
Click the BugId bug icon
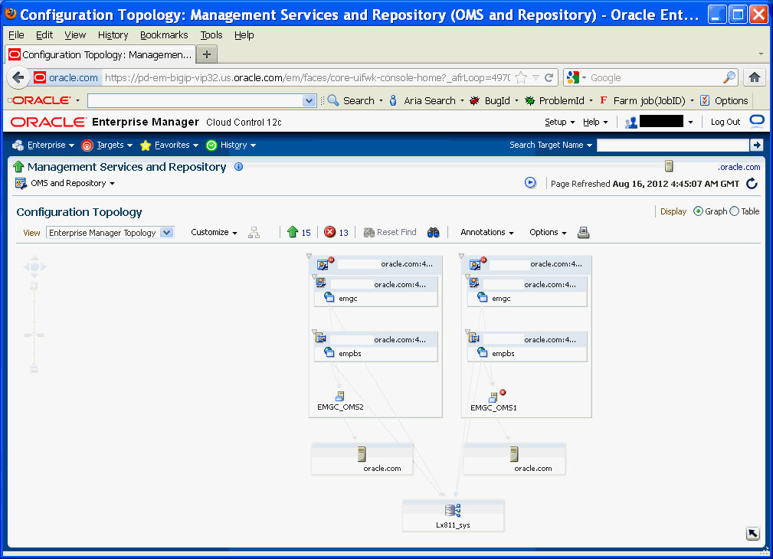[474, 100]
